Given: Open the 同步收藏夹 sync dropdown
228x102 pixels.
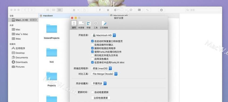Looking at the screenshot, I should [x=99, y=83].
